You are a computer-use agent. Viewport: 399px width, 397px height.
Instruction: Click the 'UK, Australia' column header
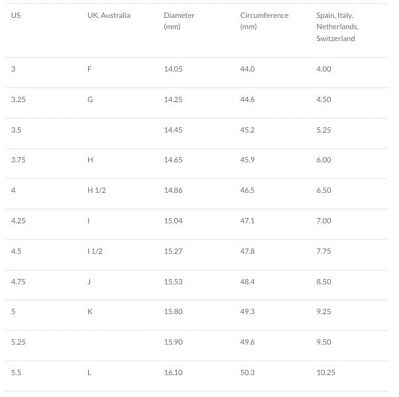pyautogui.click(x=109, y=15)
